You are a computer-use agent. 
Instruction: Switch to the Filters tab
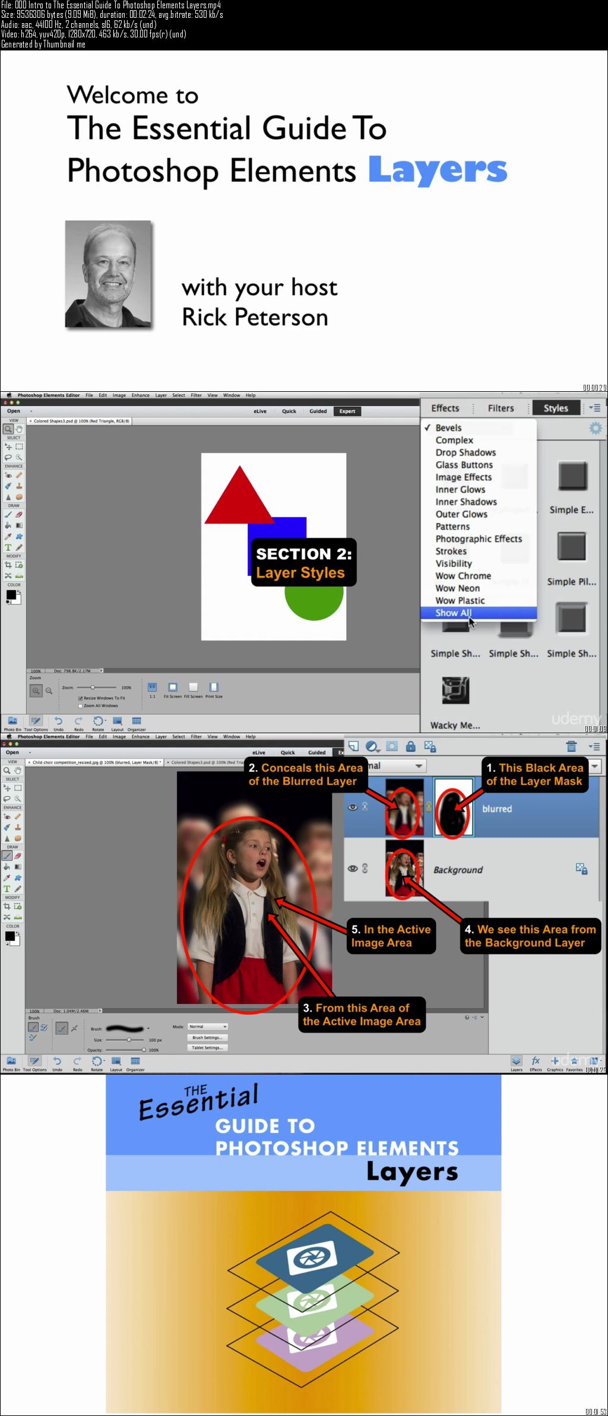pyautogui.click(x=501, y=408)
